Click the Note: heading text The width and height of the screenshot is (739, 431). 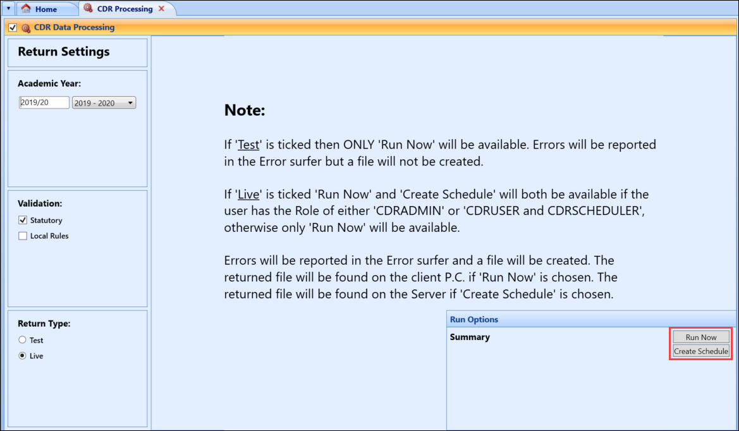[x=245, y=110]
